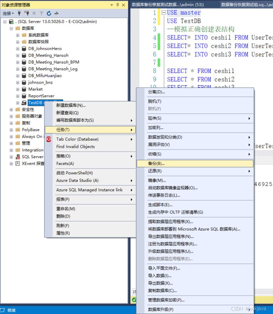Choose Find Invalid Objects menu item

(91, 146)
